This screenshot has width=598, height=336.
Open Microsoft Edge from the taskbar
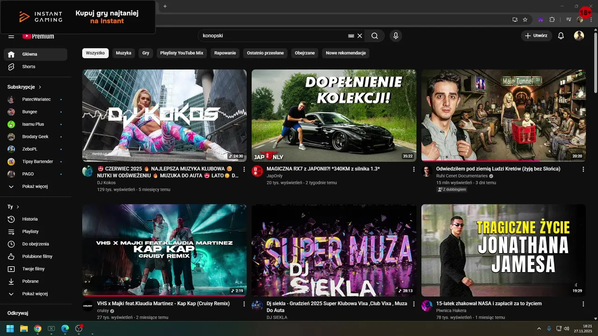tap(65, 329)
